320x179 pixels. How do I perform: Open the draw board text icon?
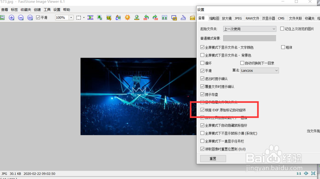[x=118, y=18]
